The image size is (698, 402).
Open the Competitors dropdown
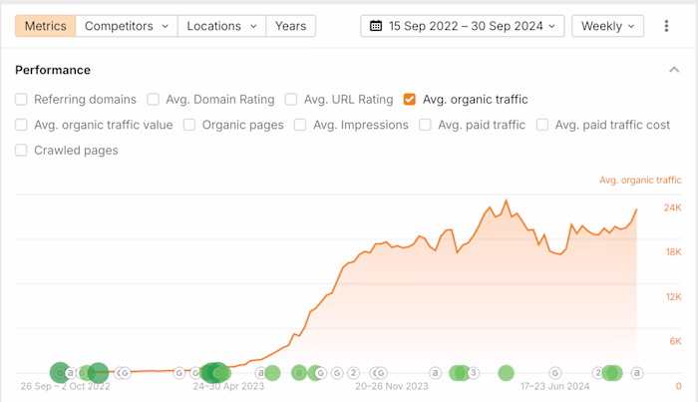click(x=127, y=26)
